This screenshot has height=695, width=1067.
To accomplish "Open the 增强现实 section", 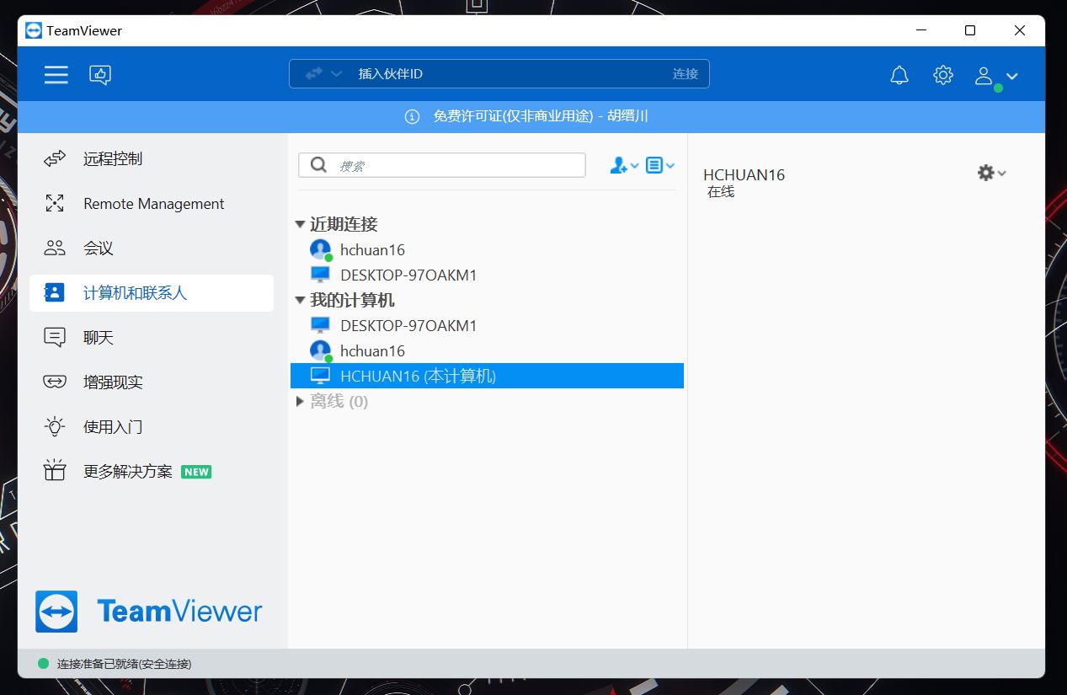I will (x=152, y=382).
